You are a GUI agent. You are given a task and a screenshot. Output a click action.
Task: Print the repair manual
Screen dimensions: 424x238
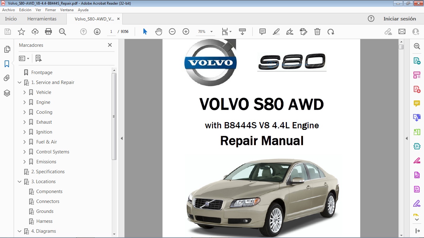pyautogui.click(x=48, y=31)
